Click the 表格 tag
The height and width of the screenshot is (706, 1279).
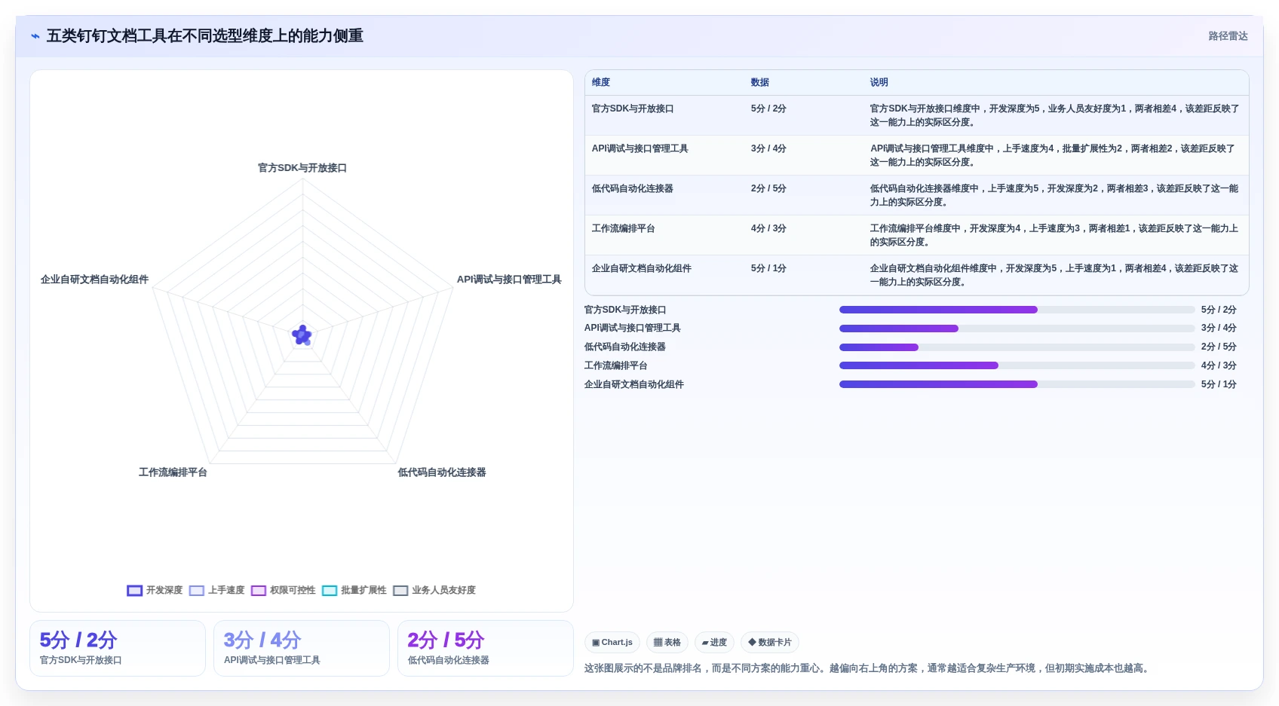coord(667,643)
